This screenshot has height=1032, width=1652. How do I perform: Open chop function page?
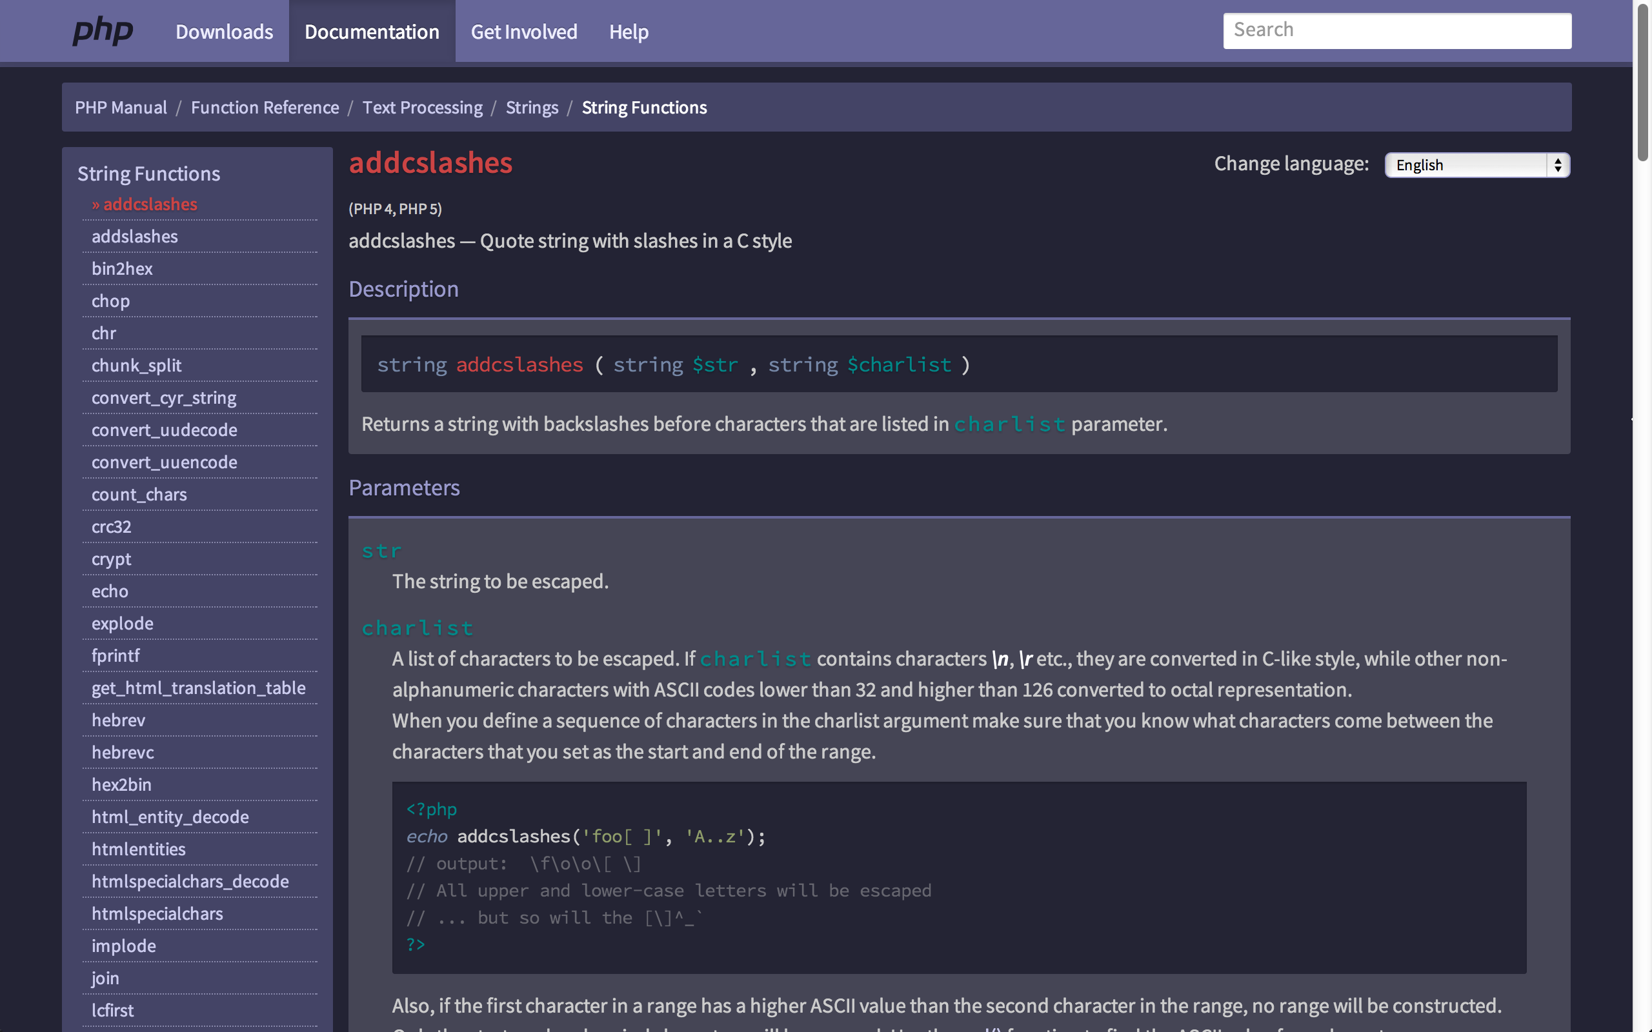[110, 301]
